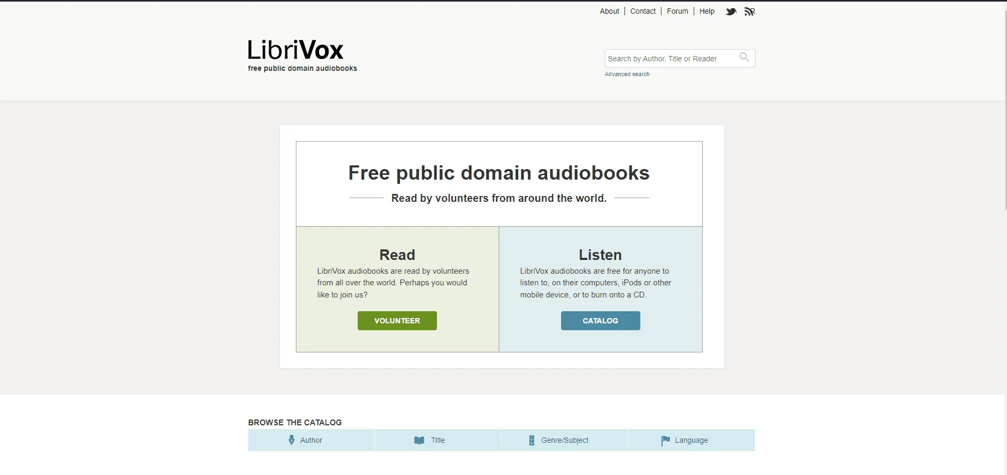Open the Advanced search link
The height and width of the screenshot is (475, 1007).
tap(627, 74)
